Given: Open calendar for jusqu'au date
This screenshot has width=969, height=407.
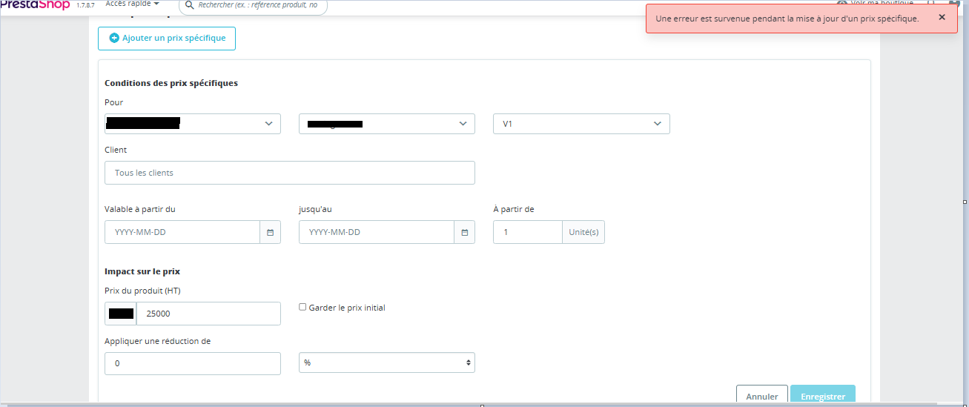Looking at the screenshot, I should [464, 232].
